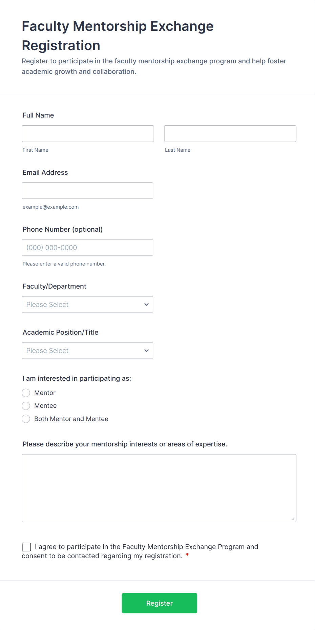This screenshot has width=315, height=630.
Task: Click the First Name input field
Action: 88,133
